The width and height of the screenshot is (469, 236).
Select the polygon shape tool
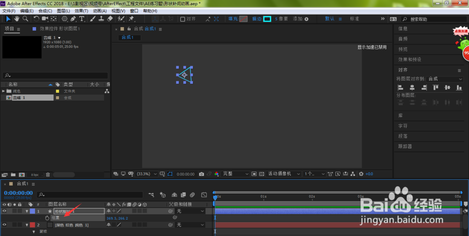point(64,19)
